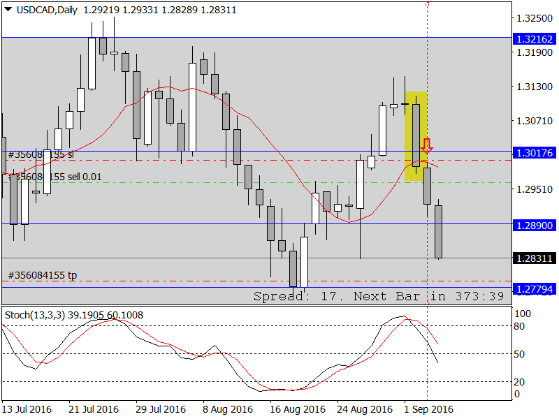Click the 8 Aug 2016 date label
Image resolution: width=559 pixels, height=419 pixels.
coord(228,409)
